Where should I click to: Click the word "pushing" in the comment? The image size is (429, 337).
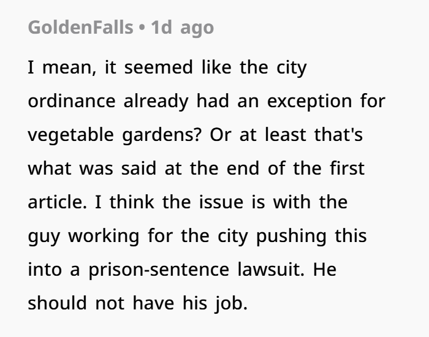tap(291, 236)
